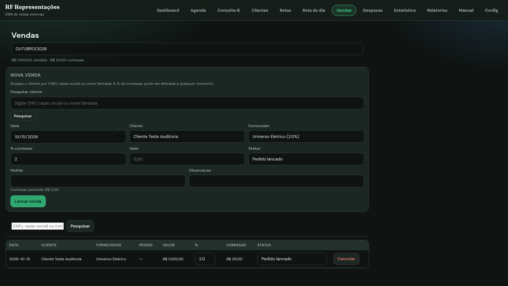Open Estatistica page
This screenshot has height=286, width=508.
tap(405, 10)
